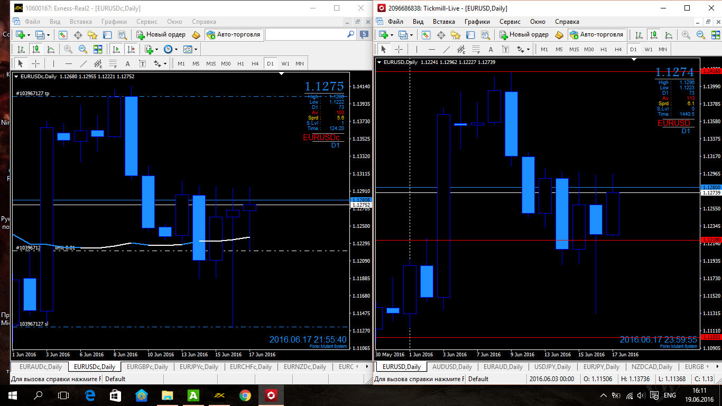Toggle chart shift in Exness window

[131, 49]
